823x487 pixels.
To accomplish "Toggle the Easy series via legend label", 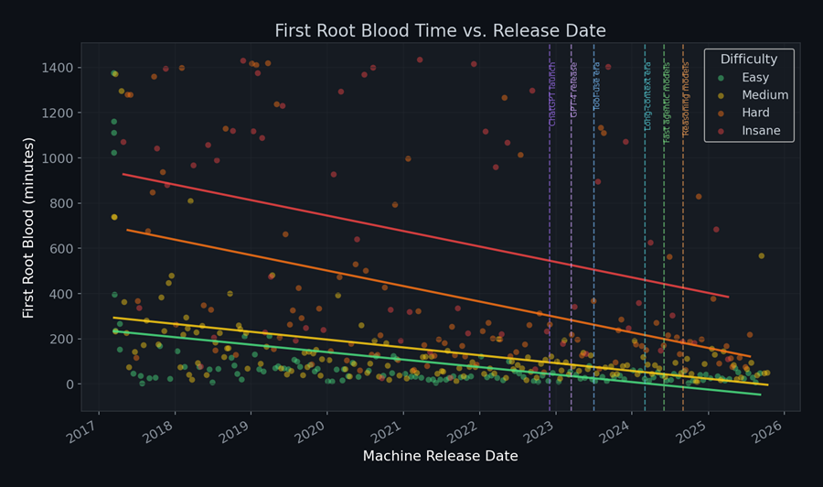I will (754, 78).
